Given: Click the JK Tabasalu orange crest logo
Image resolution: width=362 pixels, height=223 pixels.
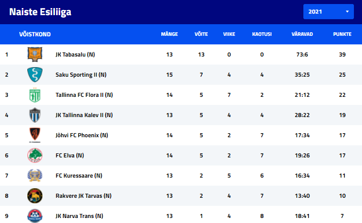Looking at the screenshot, I should coord(35,54).
